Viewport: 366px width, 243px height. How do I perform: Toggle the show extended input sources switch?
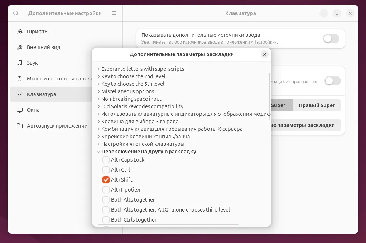click(331, 39)
